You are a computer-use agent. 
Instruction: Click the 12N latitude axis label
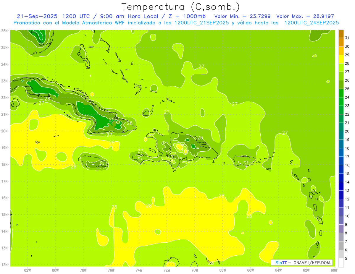click(x=4, y=265)
